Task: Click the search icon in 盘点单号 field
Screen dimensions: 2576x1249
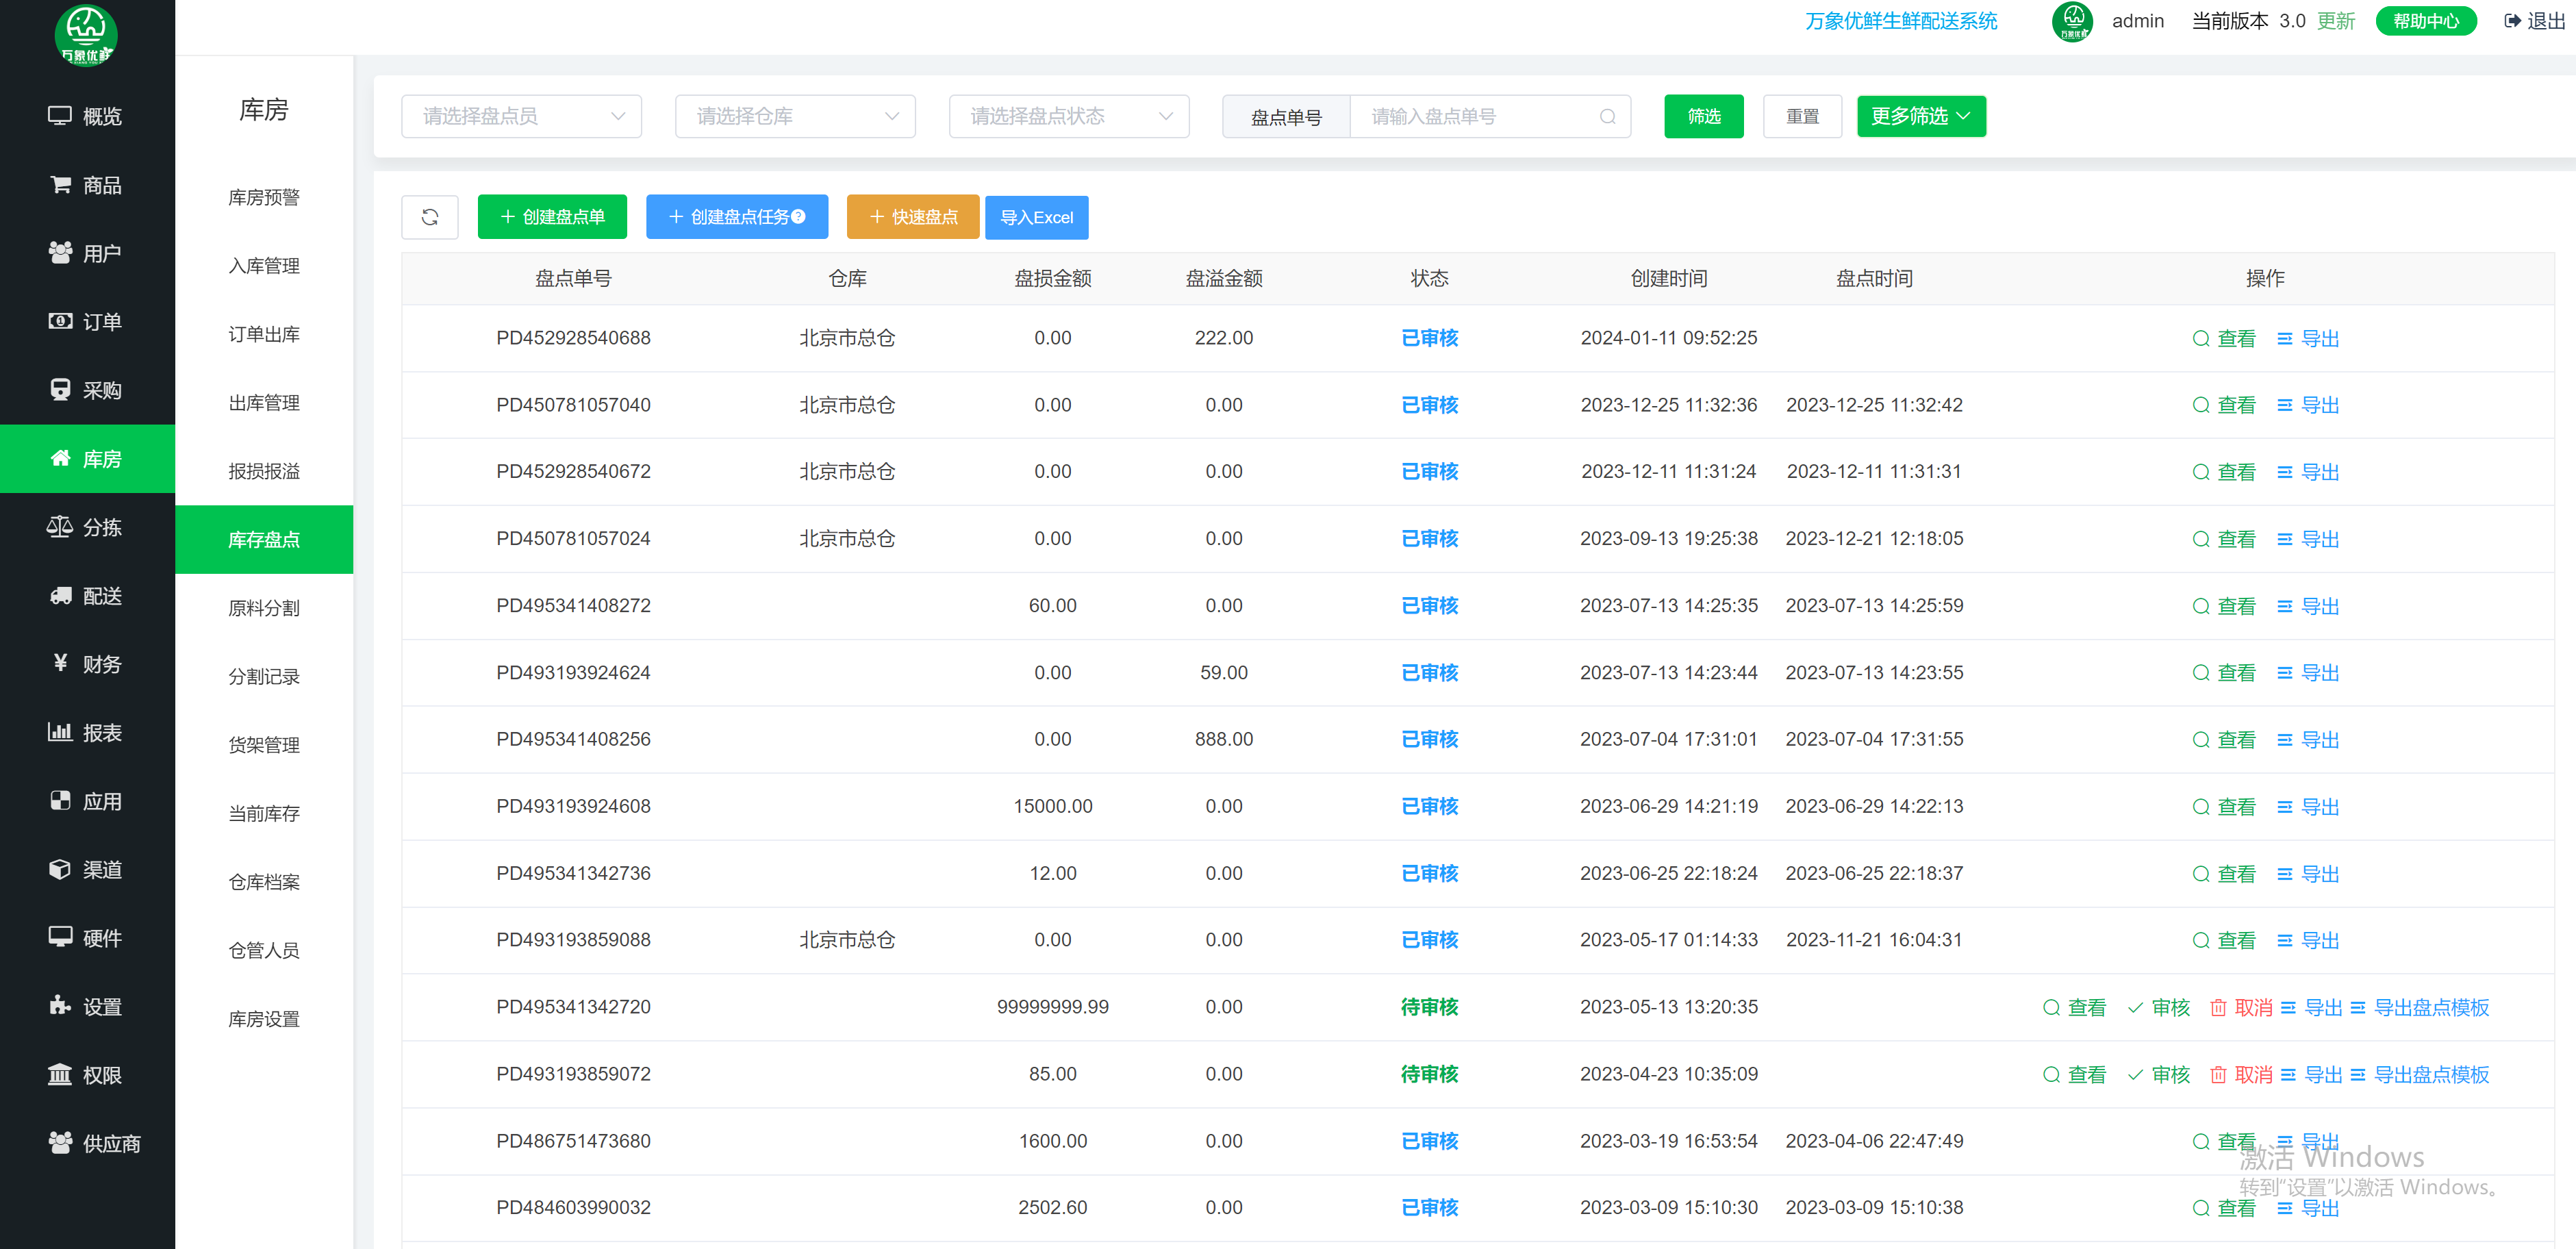Action: tap(1607, 117)
